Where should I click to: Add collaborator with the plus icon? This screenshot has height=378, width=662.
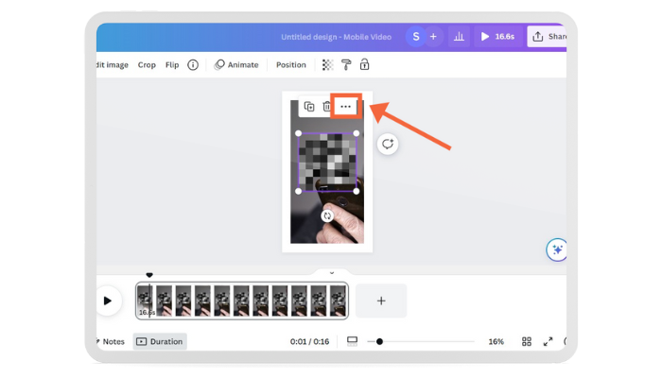(x=433, y=37)
